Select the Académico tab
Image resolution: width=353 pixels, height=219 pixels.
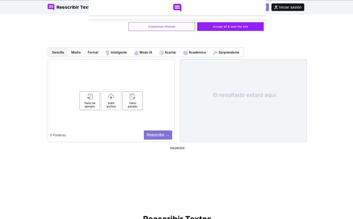(195, 52)
